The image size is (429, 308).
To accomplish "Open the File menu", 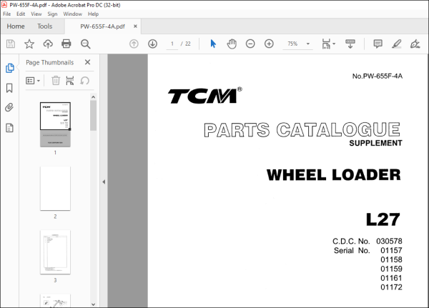I will [x=7, y=14].
